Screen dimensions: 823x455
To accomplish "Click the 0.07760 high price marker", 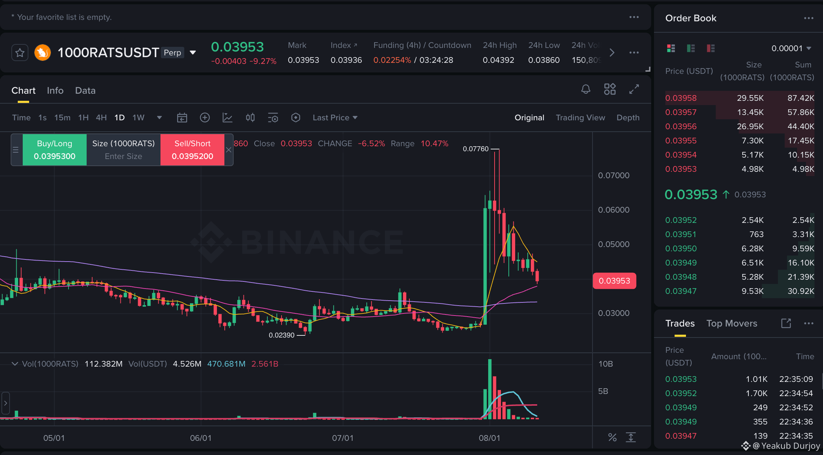I will click(x=476, y=149).
